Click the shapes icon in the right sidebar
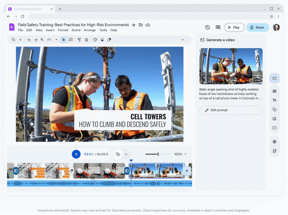The width and height of the screenshot is (288, 215). click(274, 109)
